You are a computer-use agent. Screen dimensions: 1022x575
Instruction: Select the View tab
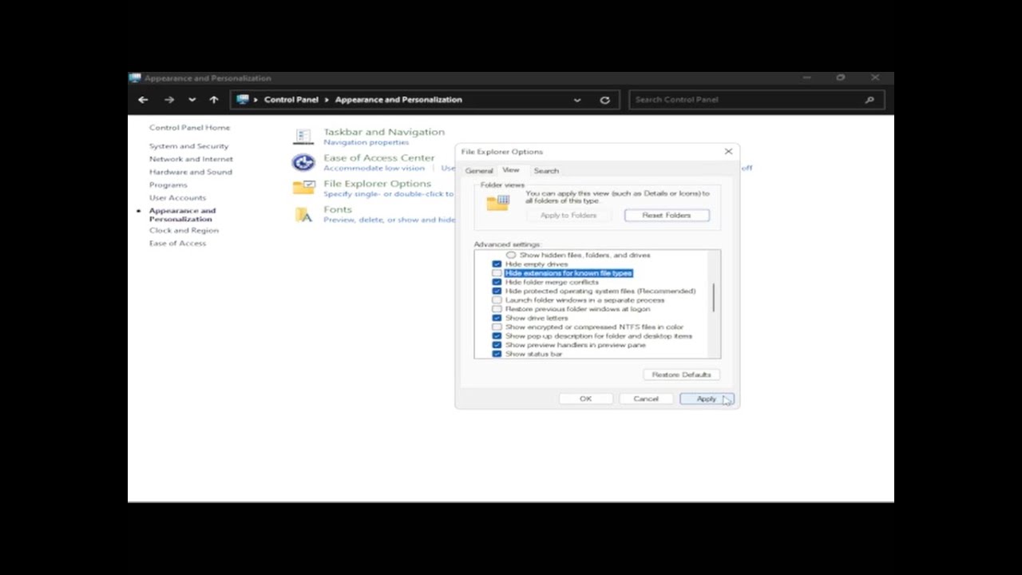point(510,170)
